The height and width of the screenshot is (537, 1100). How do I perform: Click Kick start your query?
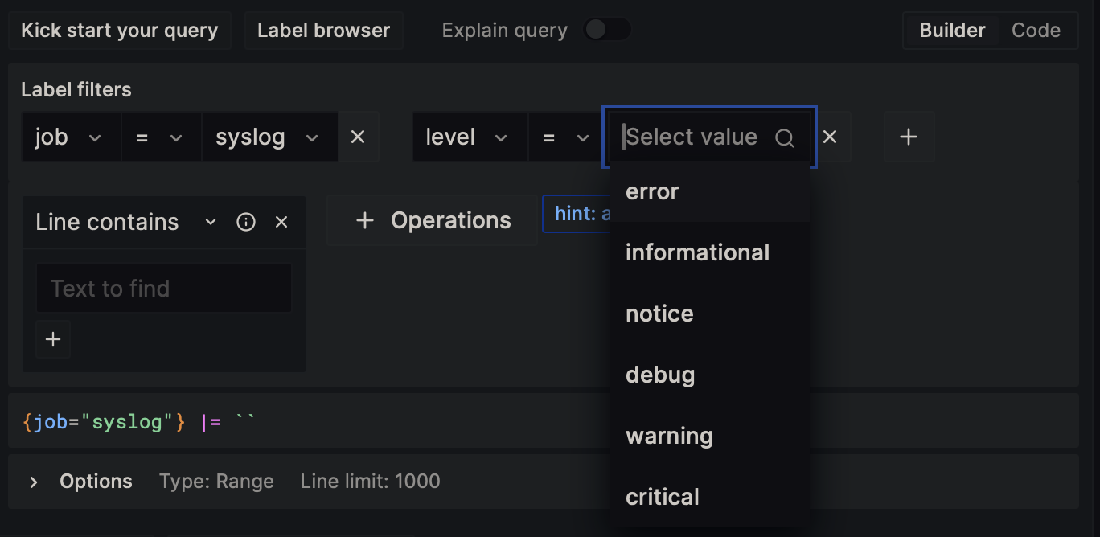click(x=120, y=31)
